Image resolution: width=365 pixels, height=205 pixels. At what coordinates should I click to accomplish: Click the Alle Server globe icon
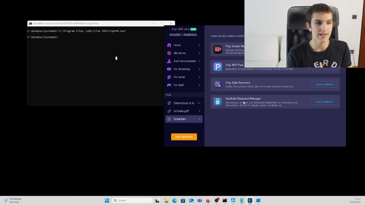coord(169,53)
